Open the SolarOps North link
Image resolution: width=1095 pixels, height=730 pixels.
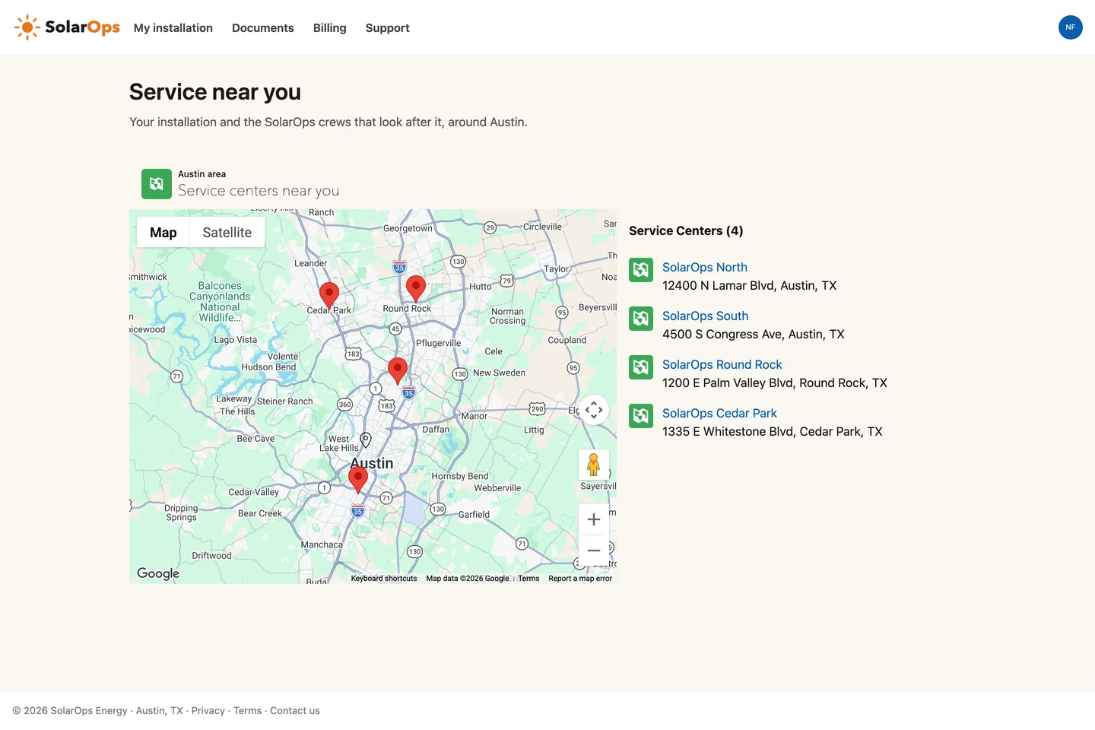[x=705, y=268]
